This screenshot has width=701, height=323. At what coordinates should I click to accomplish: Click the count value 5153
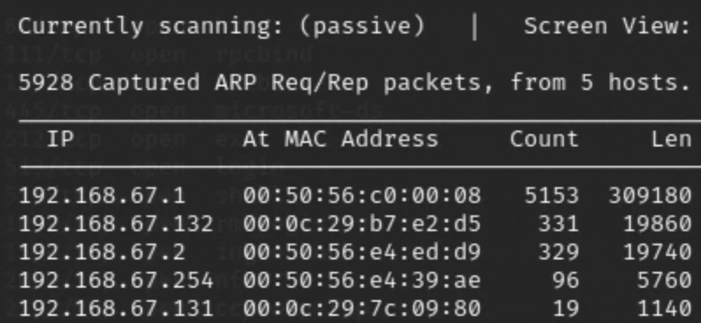tap(552, 197)
